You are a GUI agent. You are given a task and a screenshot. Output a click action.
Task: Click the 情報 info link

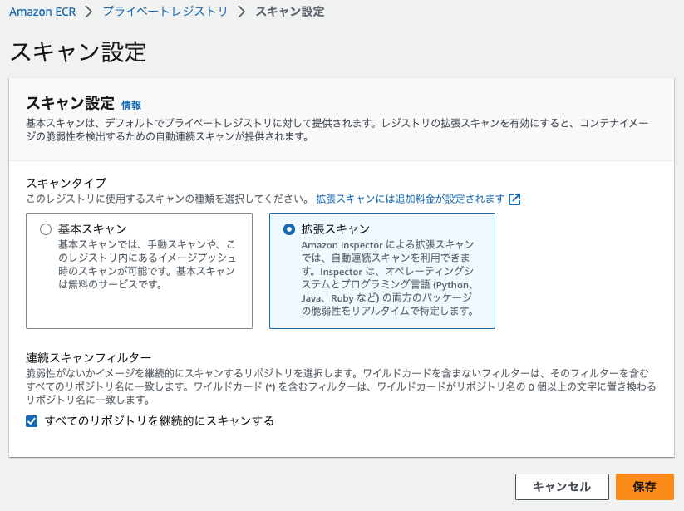[x=131, y=105]
